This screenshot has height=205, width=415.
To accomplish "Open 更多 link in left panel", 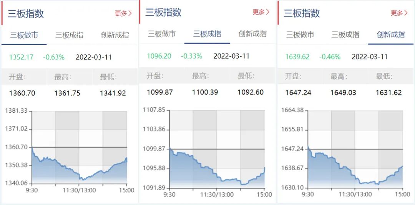I will (x=123, y=13).
